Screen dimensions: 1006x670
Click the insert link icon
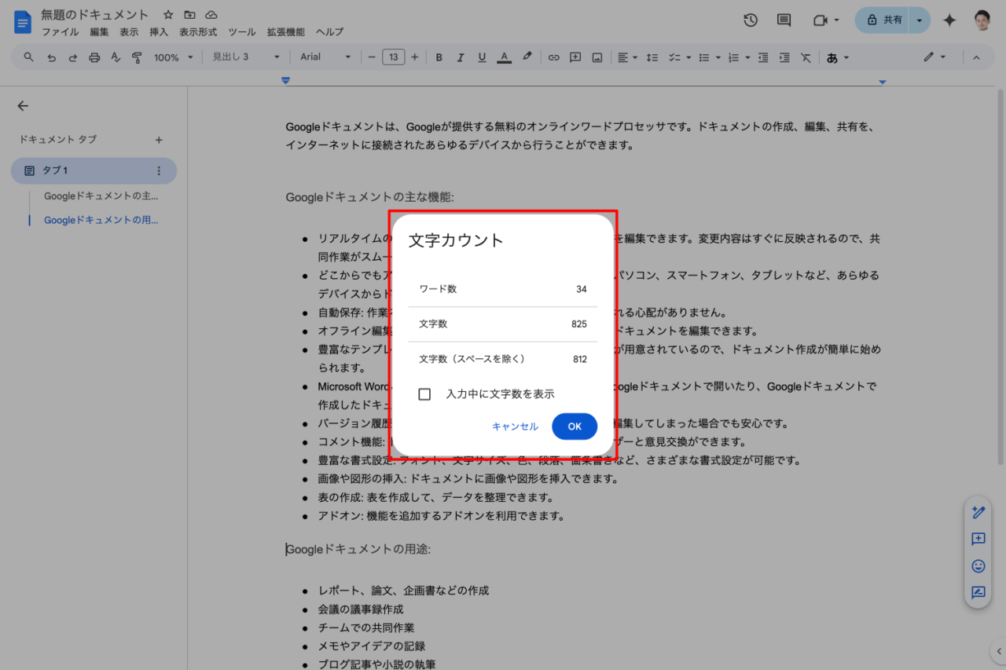coord(553,57)
